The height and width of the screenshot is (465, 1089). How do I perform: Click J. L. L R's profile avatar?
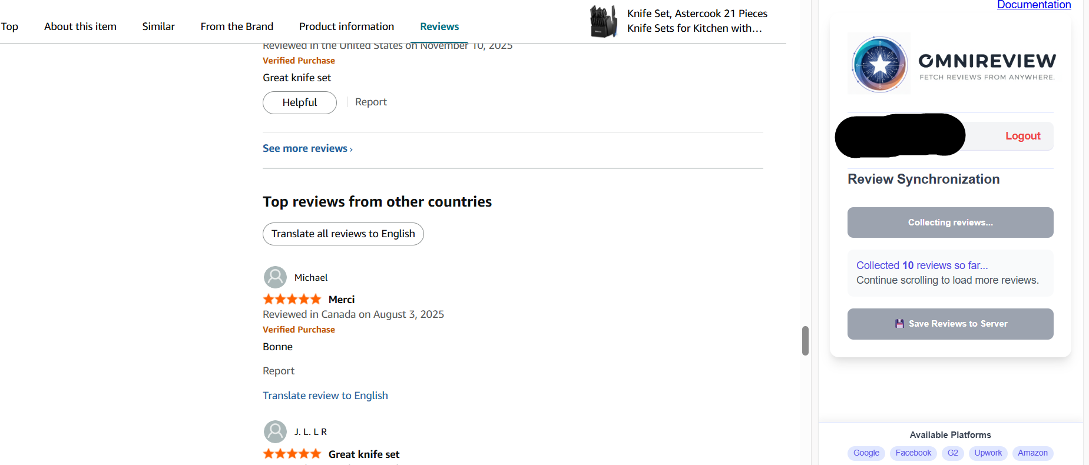pos(275,431)
